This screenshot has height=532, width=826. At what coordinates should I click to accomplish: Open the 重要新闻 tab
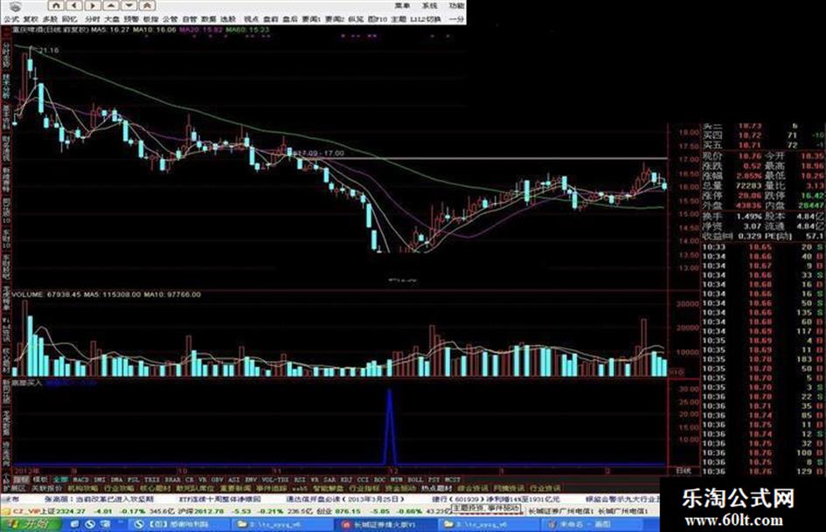(235, 488)
